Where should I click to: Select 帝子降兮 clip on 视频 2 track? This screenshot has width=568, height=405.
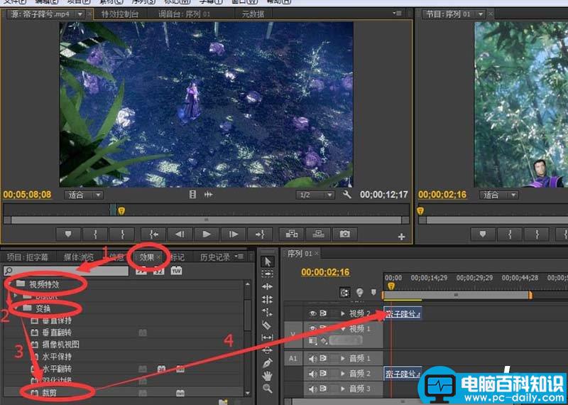(x=403, y=314)
